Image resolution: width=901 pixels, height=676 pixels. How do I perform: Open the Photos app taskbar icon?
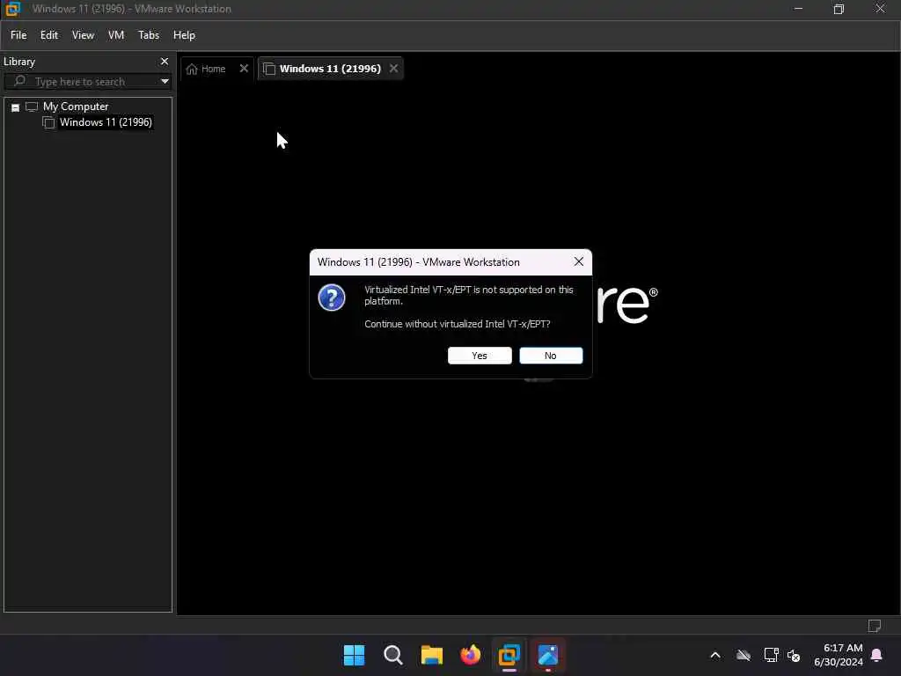click(x=547, y=655)
